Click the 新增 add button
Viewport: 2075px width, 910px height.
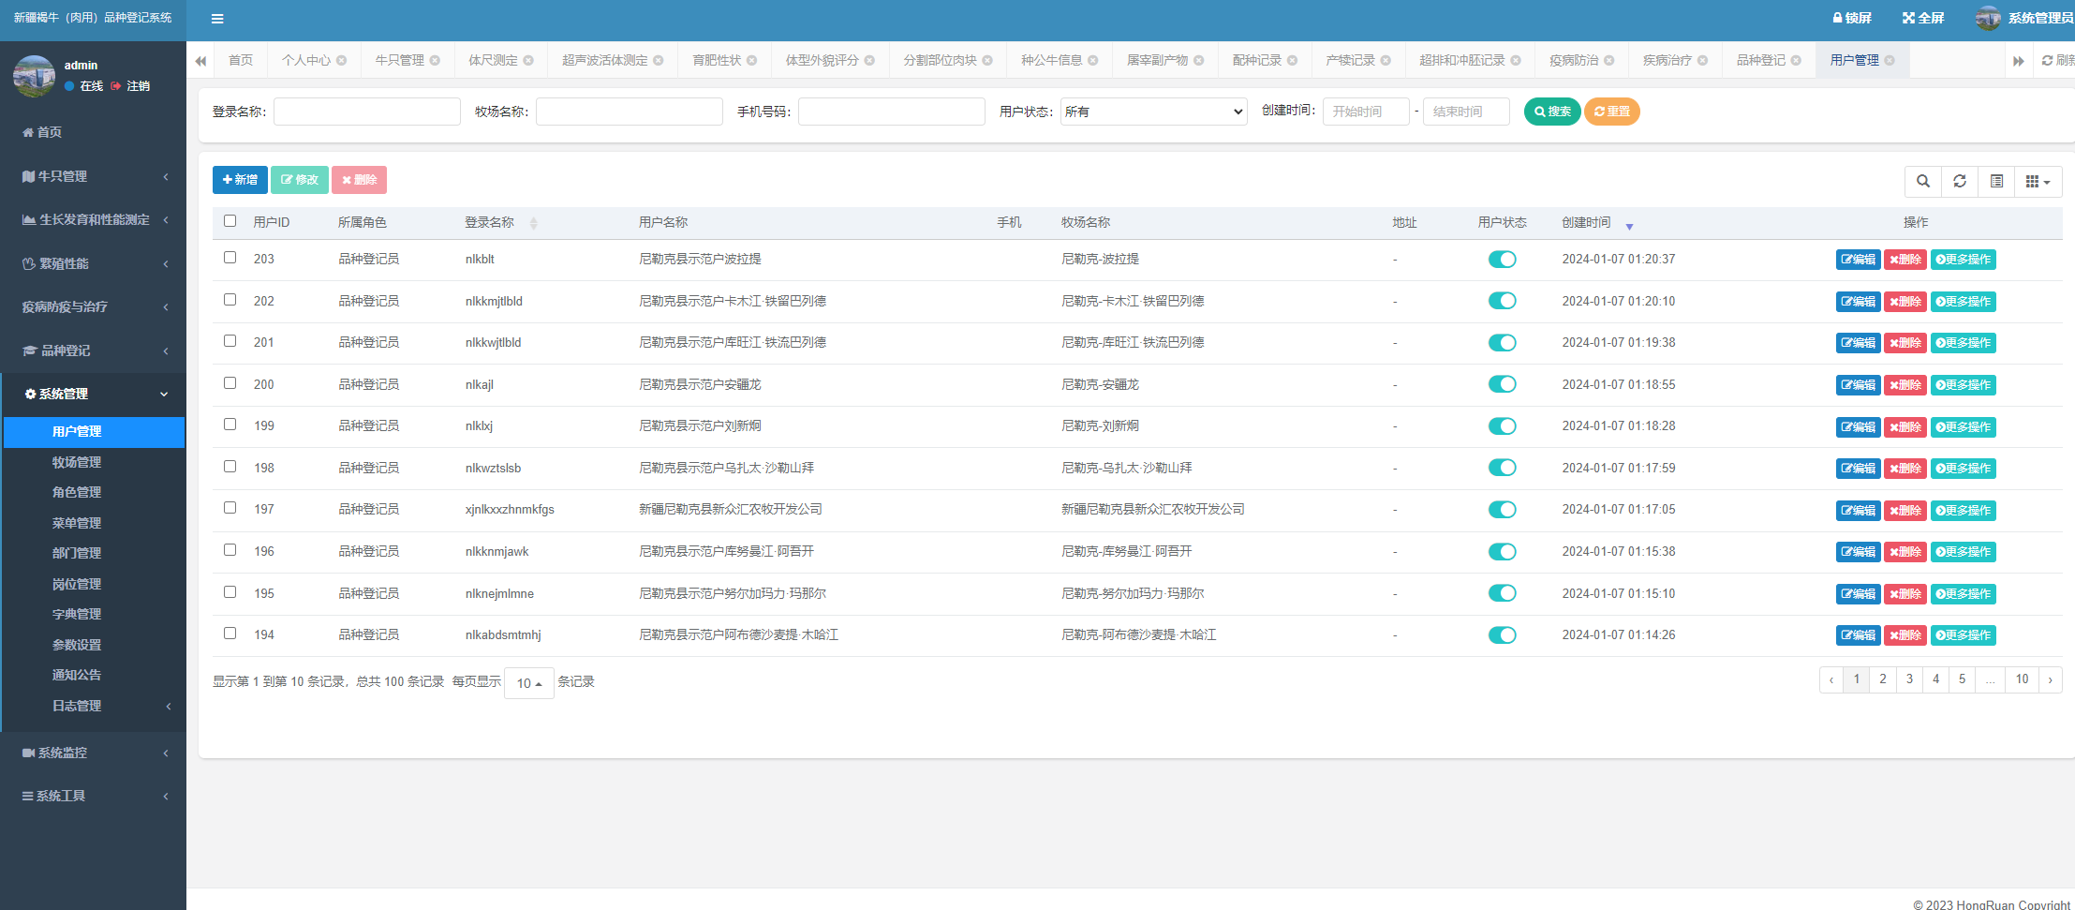240,180
